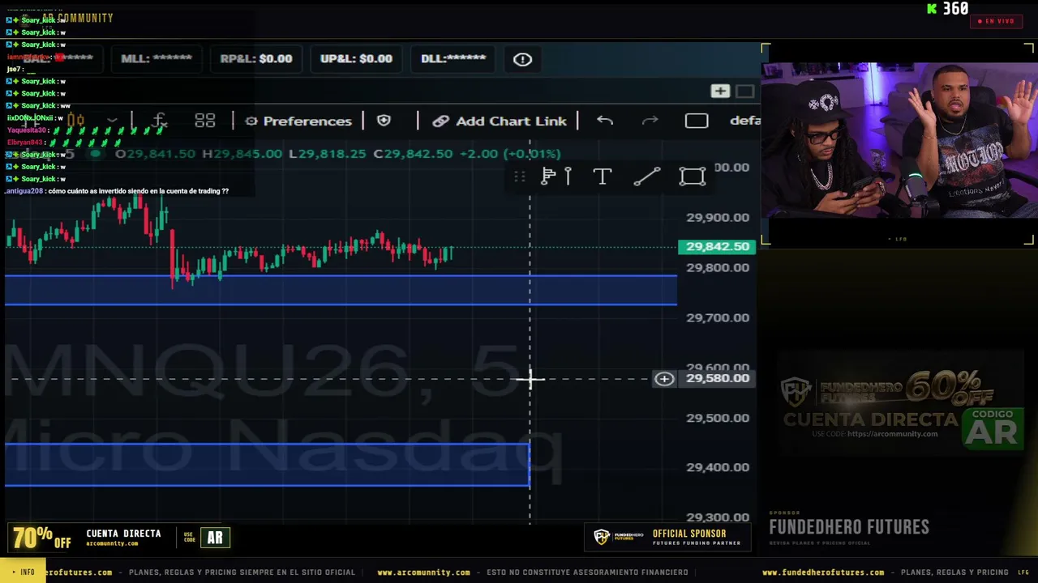This screenshot has height=583, width=1038.
Task: Select the Text drawing tool
Action: [x=602, y=177]
